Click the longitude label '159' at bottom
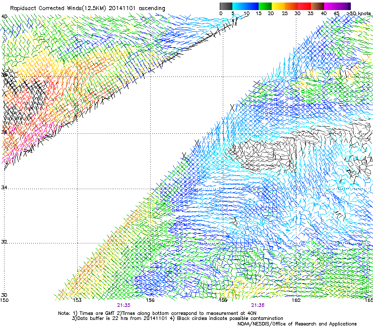This screenshot has width=373, height=327. point(223,300)
